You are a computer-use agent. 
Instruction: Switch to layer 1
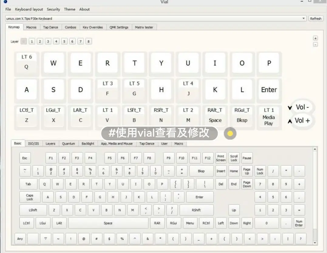point(32,42)
